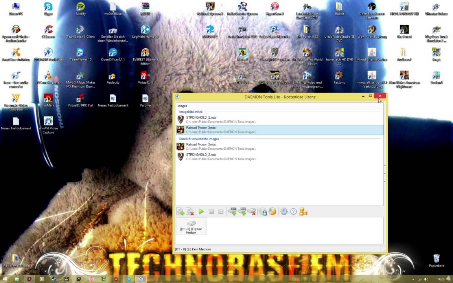Viewport: 453px width, 283px height.
Task: Select STRONGHOLD_2.mdx under Kürzlich verwendete Images
Action: coord(280,156)
